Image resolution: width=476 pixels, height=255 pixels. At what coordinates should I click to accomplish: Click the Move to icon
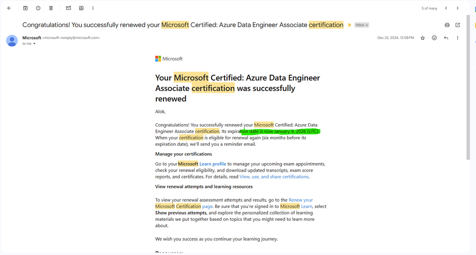point(81,8)
